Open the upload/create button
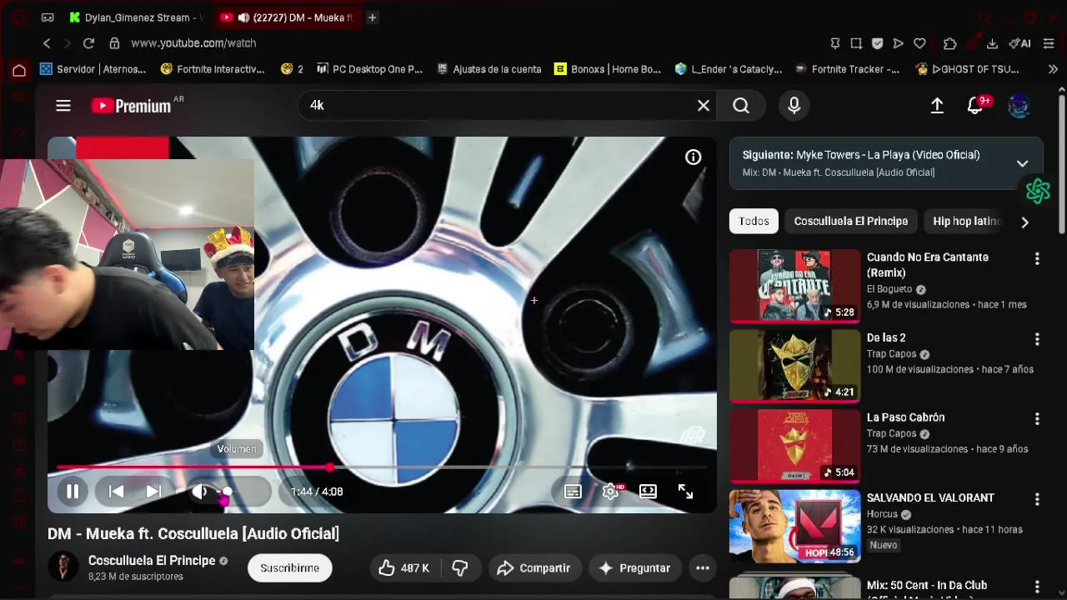1067x600 pixels. 937,106
